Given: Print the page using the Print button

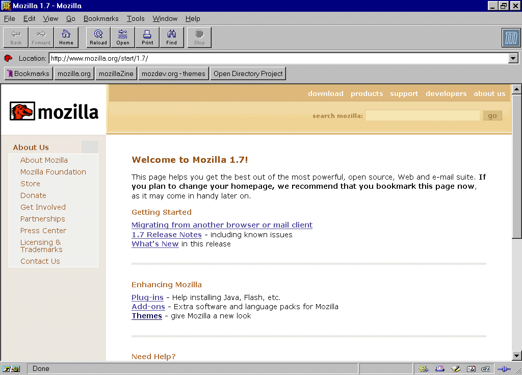Looking at the screenshot, I should [147, 37].
